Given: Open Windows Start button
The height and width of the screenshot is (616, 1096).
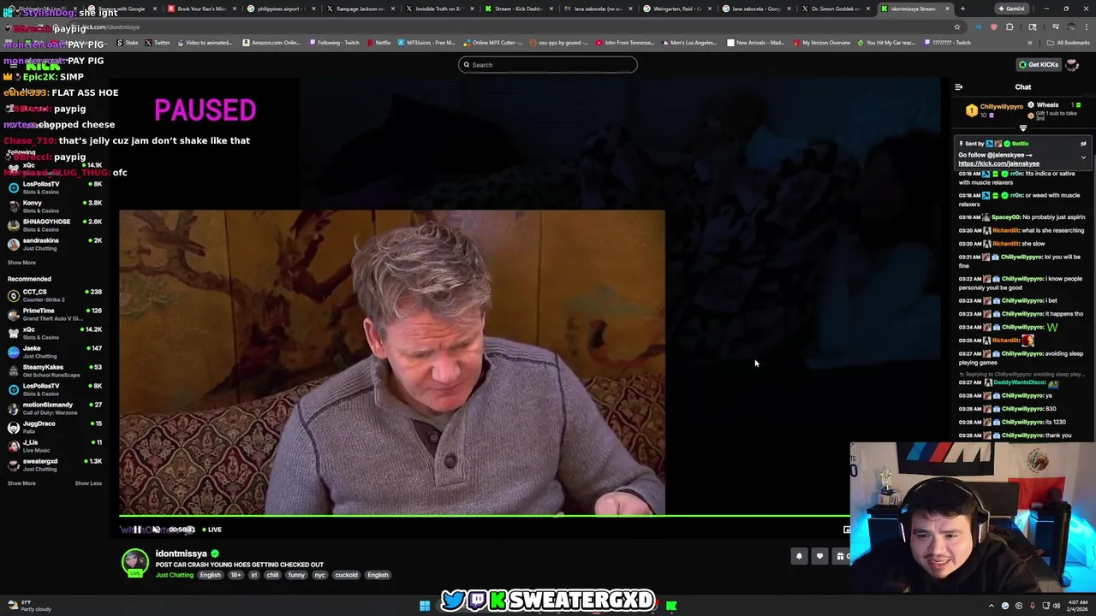Looking at the screenshot, I should pyautogui.click(x=425, y=607).
